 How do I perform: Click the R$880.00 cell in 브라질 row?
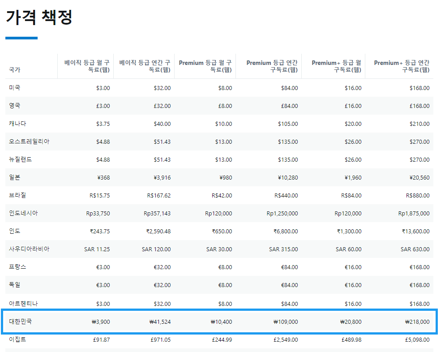(x=418, y=195)
